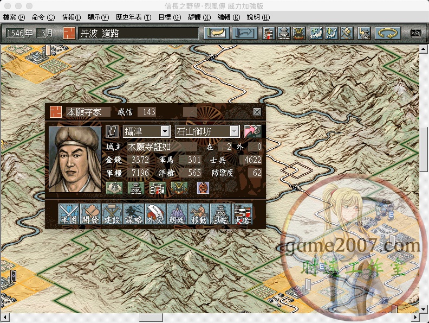The image size is (429, 323).
Task: Click the lord name 本願寺証如
Action: pos(161,147)
